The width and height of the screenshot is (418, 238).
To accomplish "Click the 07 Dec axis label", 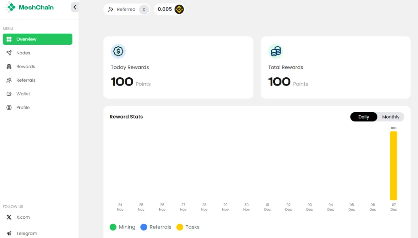I will click(394, 207).
